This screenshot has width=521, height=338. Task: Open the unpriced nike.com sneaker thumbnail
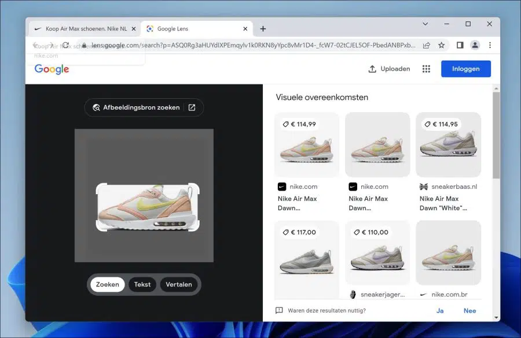pos(377,144)
